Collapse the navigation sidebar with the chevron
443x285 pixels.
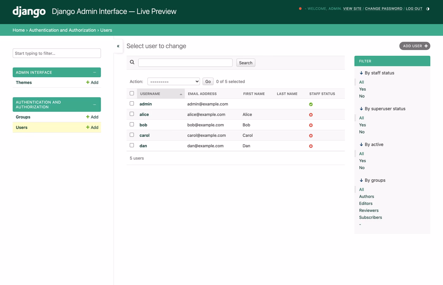118,46
